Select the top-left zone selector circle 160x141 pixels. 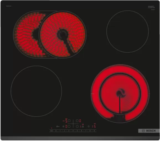pyautogui.click(x=69, y=121)
